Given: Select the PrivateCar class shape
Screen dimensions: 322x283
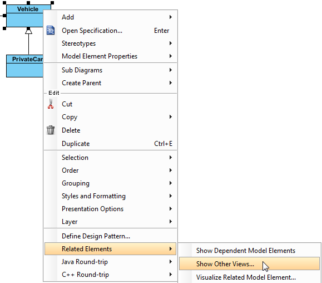Looking at the screenshot, I should click(x=24, y=66).
